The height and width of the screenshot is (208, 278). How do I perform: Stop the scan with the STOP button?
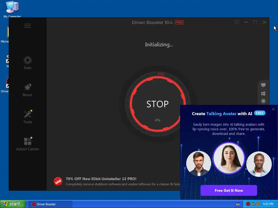click(157, 104)
